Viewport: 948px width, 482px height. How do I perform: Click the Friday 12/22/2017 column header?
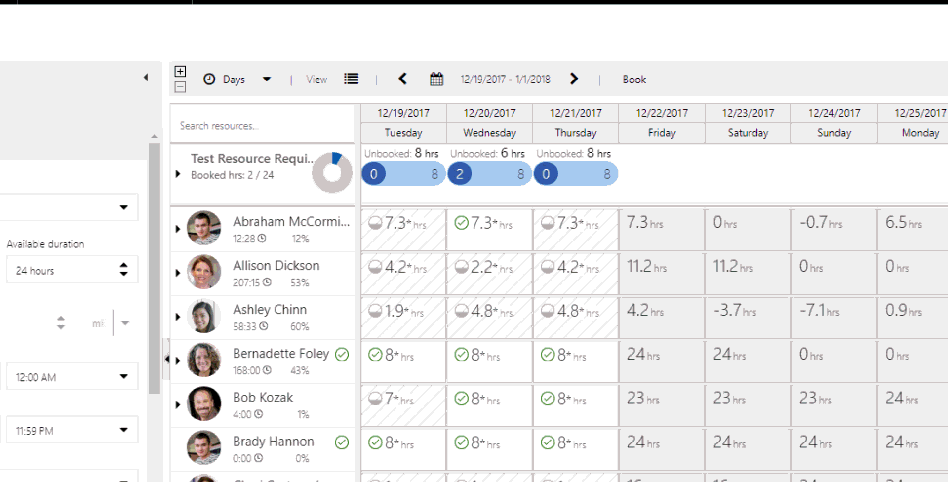click(x=662, y=123)
